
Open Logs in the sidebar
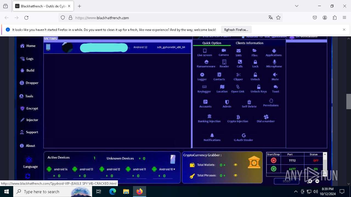tap(27, 59)
